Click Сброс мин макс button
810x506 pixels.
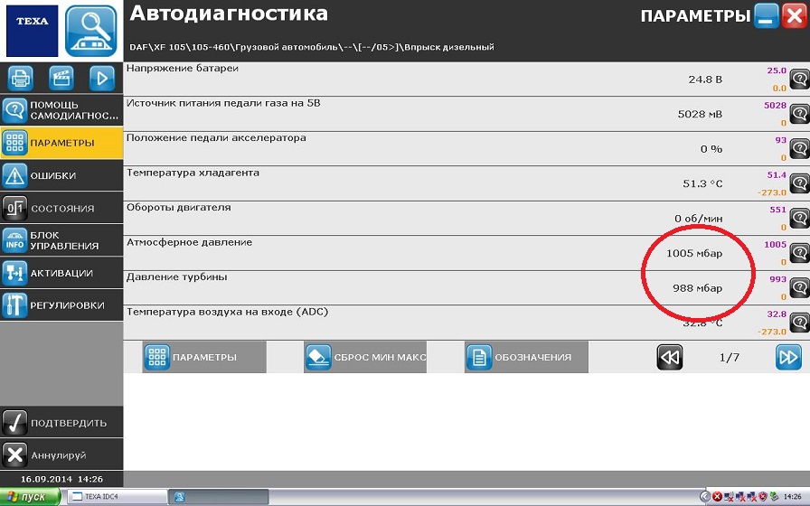coord(365,357)
